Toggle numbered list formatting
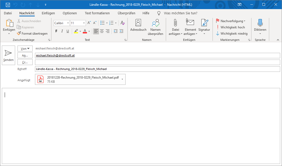The width and height of the screenshot is (282, 166). [x=111, y=23]
